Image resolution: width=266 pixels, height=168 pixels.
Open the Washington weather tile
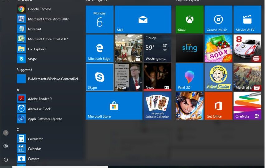click(157, 48)
